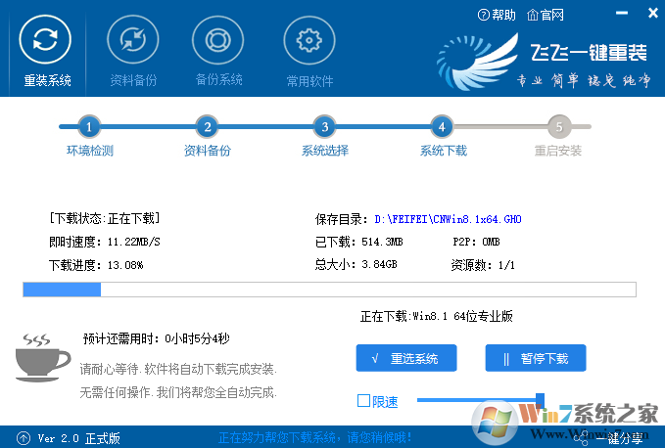
Task: Minimize the installer window
Action: tap(623, 14)
